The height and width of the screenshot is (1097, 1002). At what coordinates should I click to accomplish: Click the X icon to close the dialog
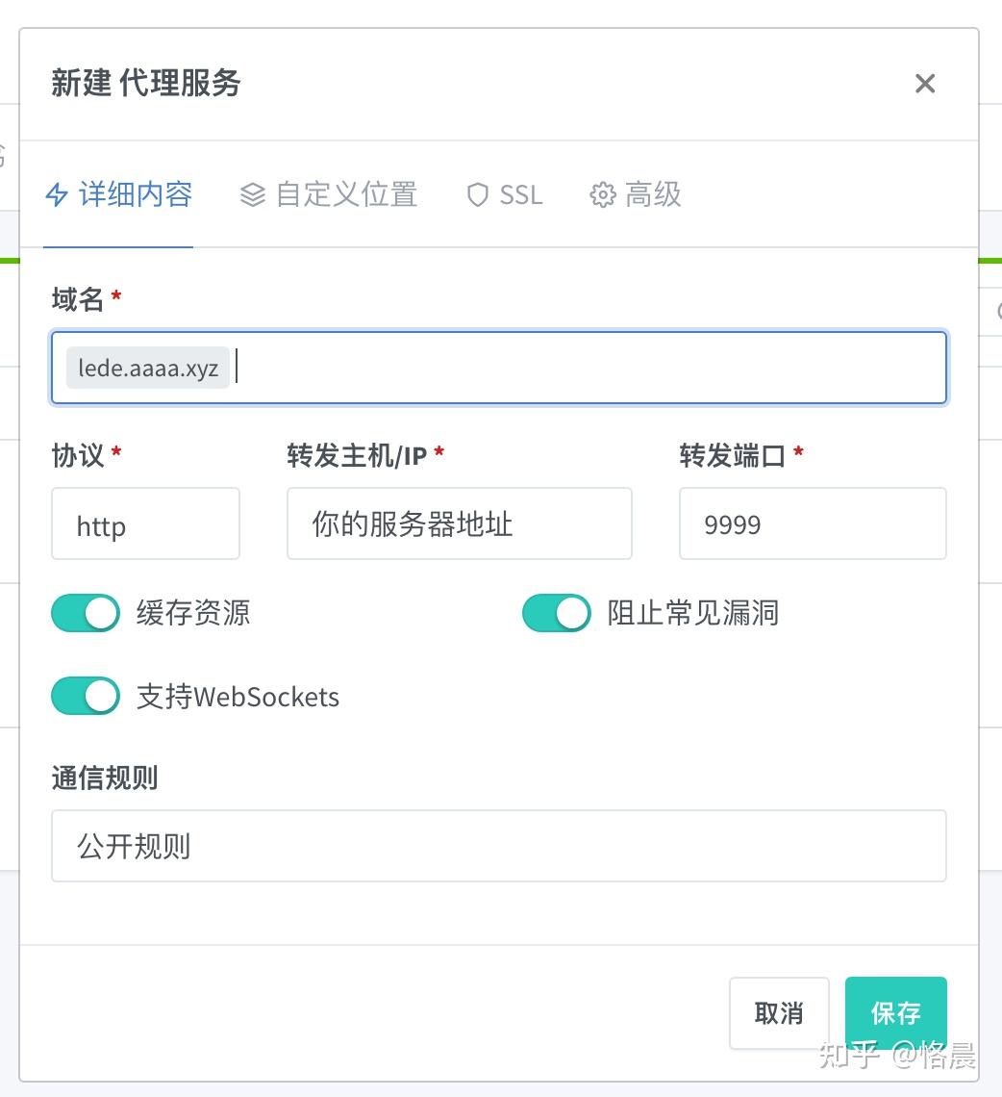pos(924,83)
